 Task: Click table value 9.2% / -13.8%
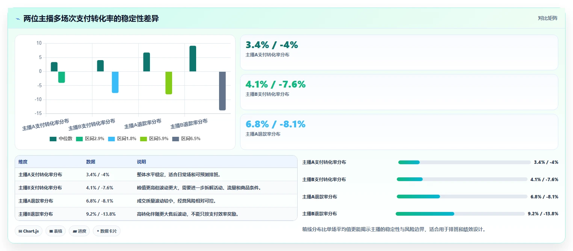click(x=101, y=214)
